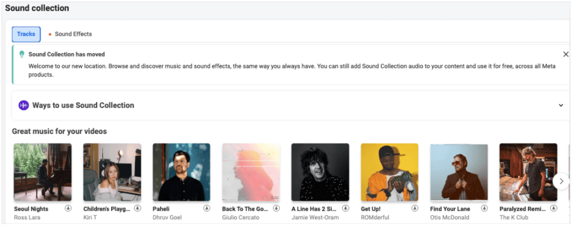Expand Ways to use Sound Collection
Image resolution: width=572 pixels, height=226 pixels.
tap(561, 105)
